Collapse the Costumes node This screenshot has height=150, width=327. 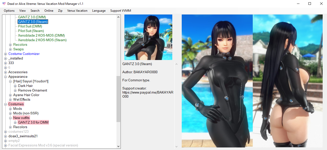click(6, 104)
